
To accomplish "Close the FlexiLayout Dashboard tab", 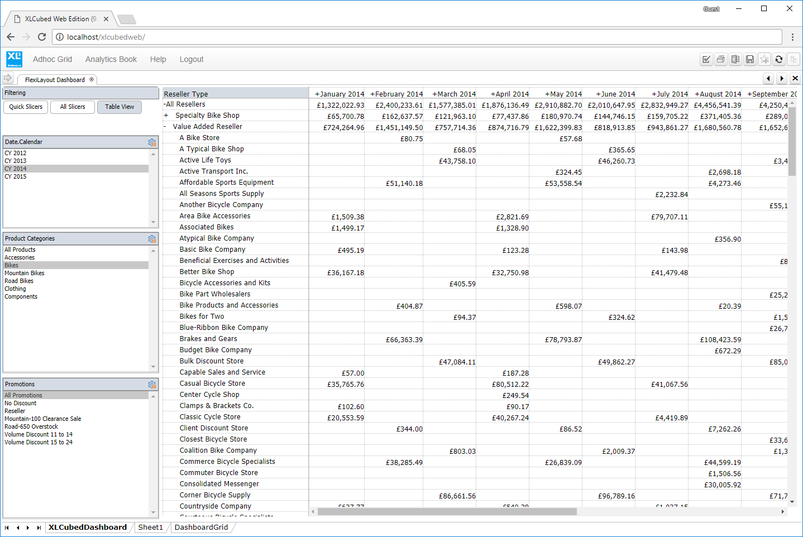I will tap(92, 79).
